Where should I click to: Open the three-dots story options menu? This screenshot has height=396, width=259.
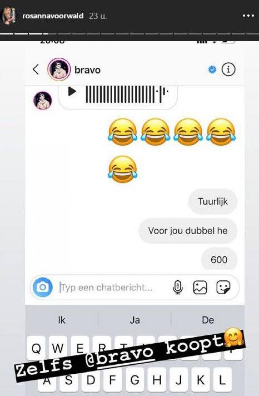(x=249, y=16)
